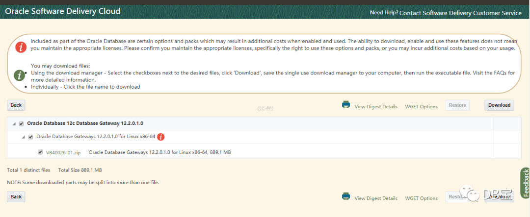
Task: Click the upper Restore button
Action: (457, 105)
